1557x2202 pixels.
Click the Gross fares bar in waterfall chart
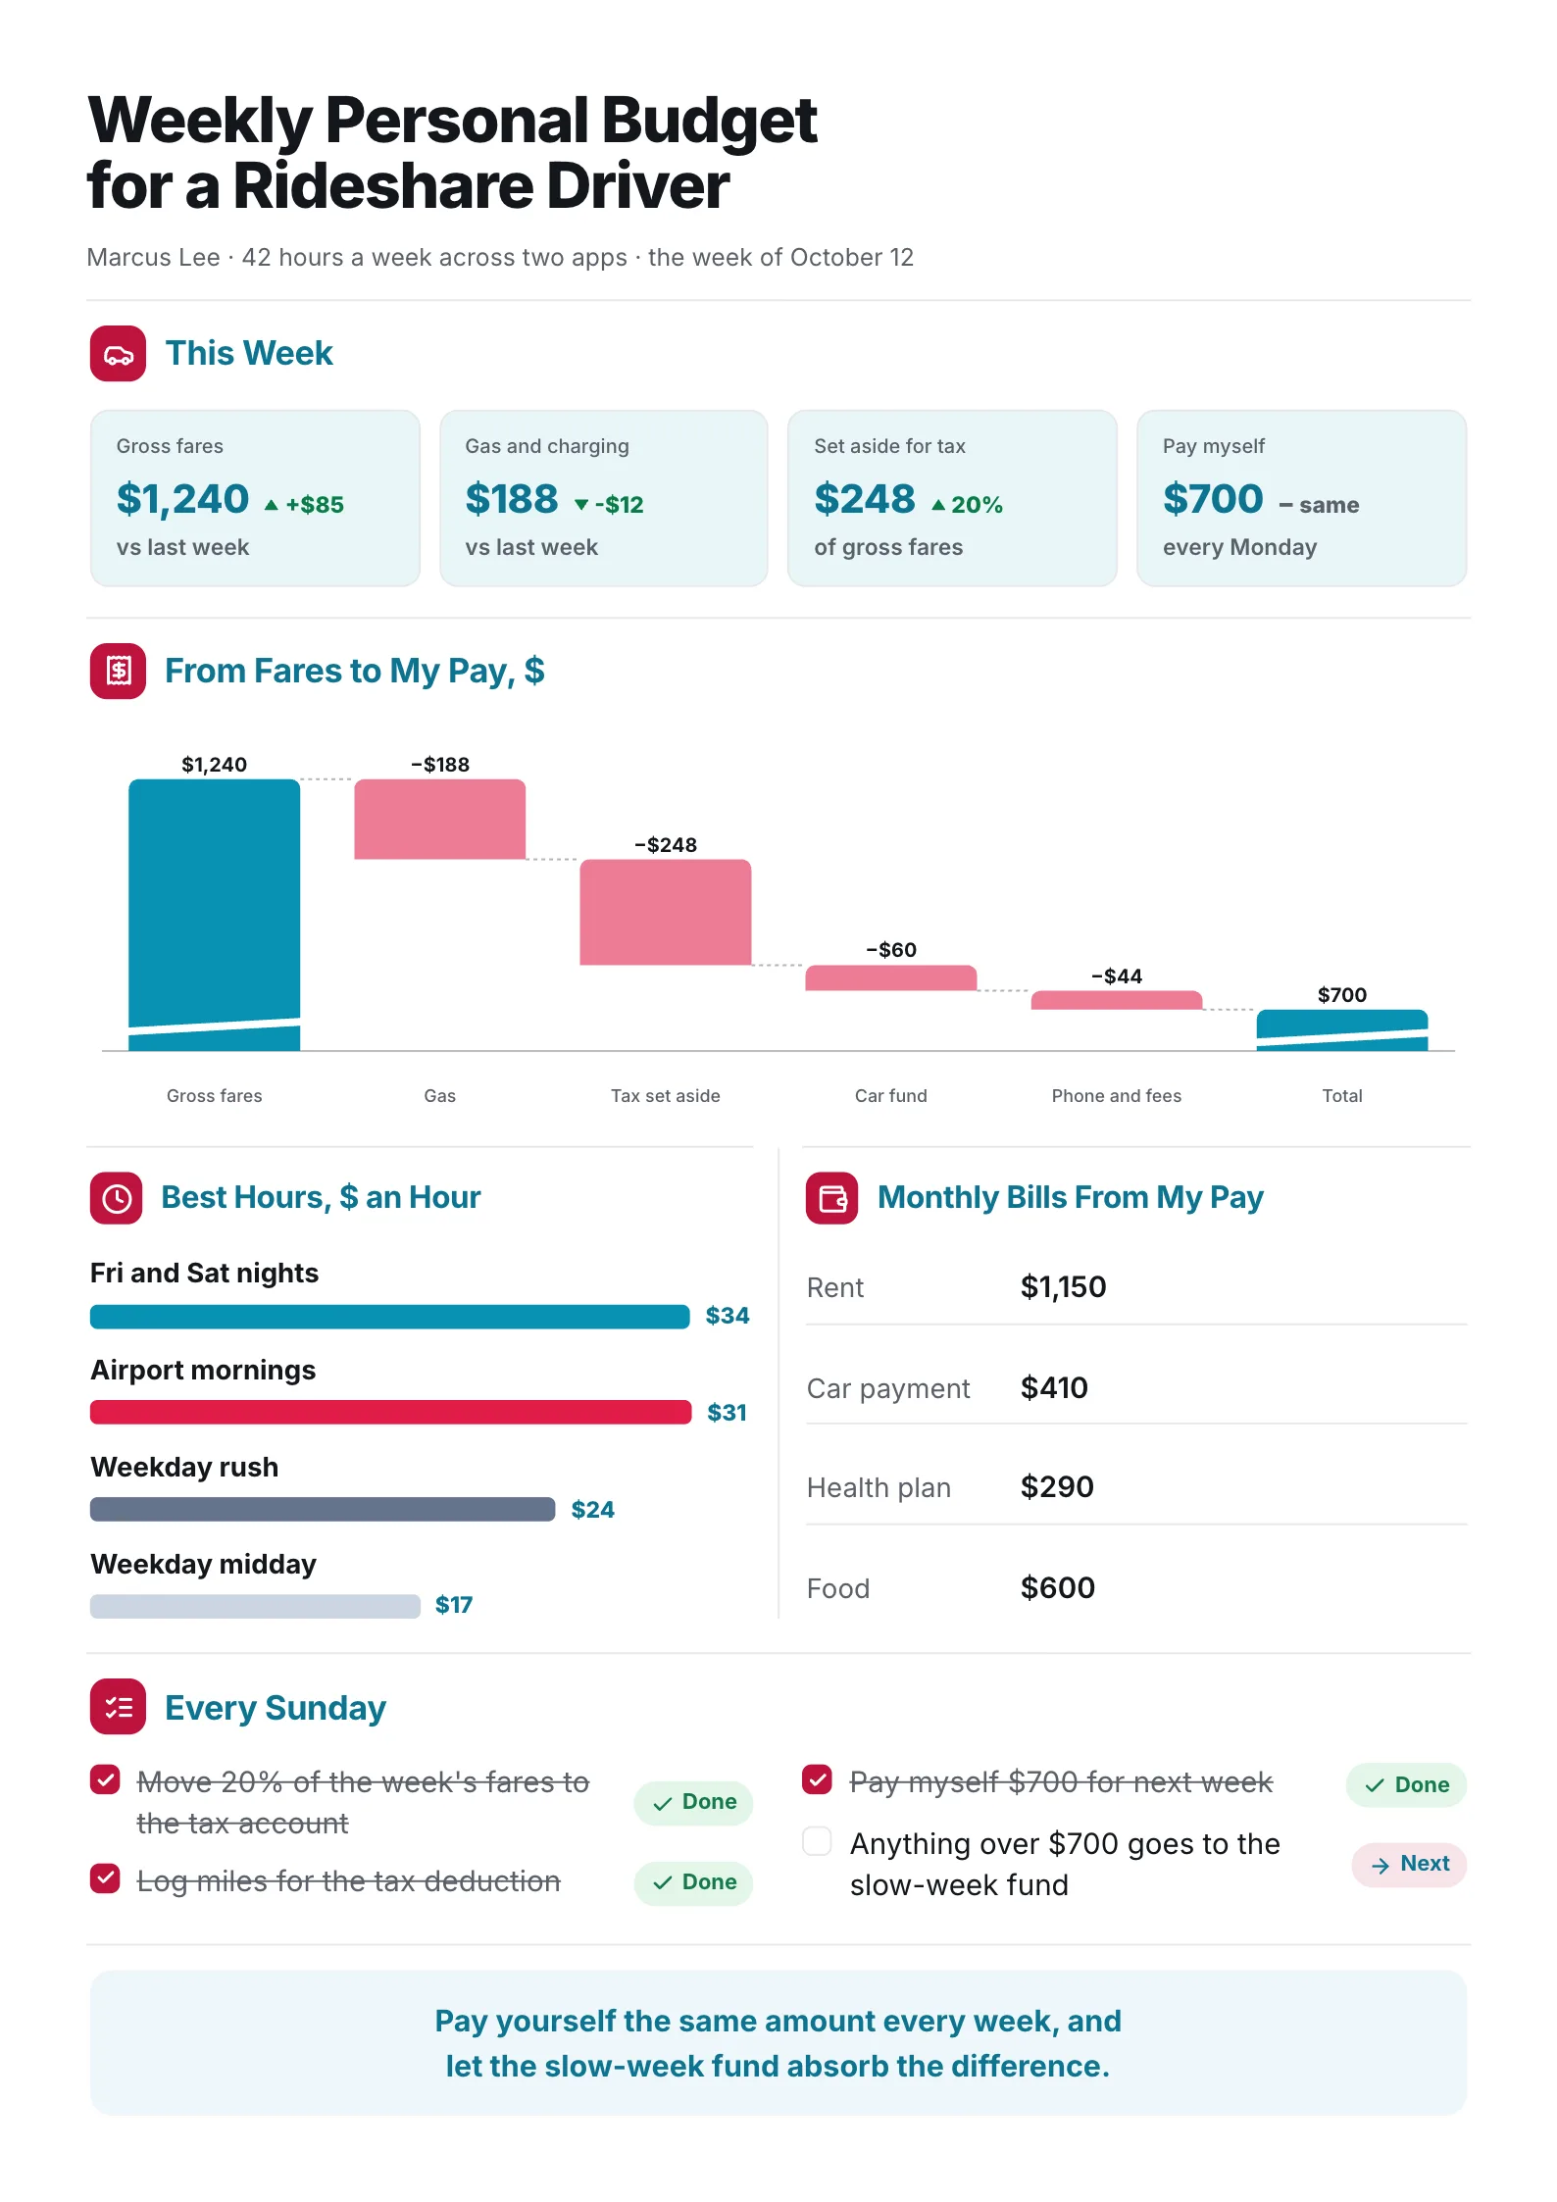click(215, 915)
